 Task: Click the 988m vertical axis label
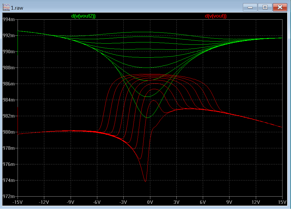click(x=8, y=68)
